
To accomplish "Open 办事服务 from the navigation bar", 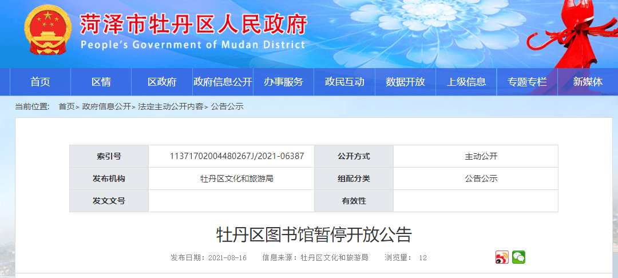I will click(x=283, y=82).
